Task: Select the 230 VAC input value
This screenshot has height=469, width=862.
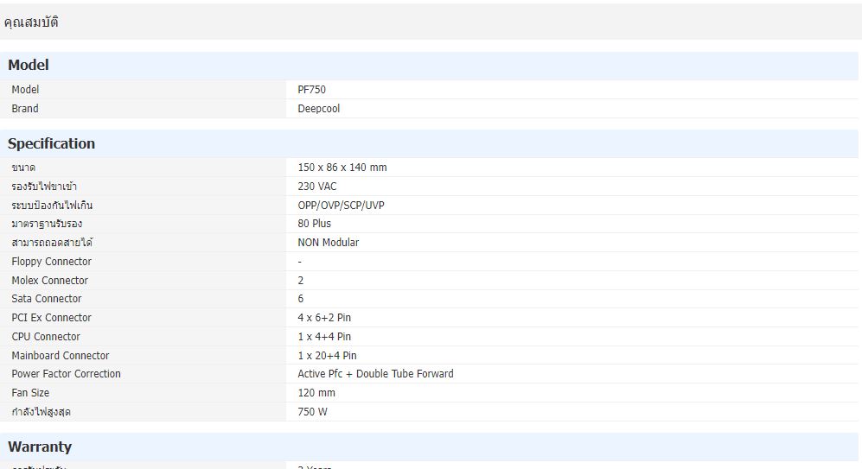Action: 317,187
